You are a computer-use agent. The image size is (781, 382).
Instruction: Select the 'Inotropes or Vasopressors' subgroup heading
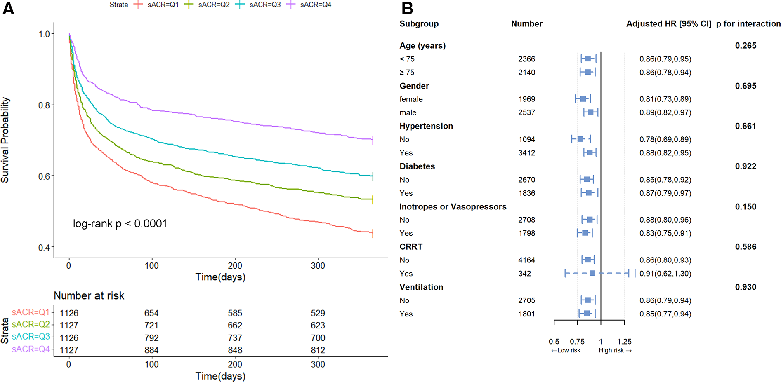453,207
